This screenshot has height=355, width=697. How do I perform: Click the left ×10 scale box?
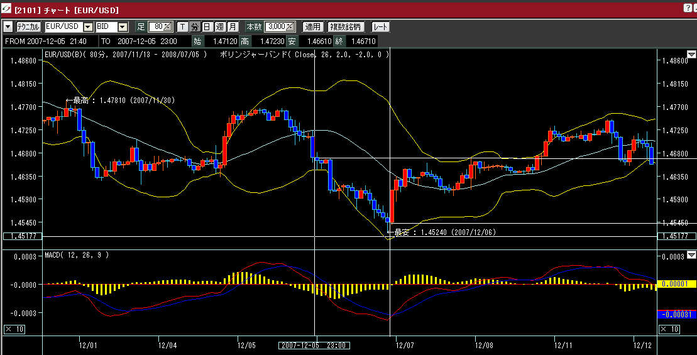14,329
